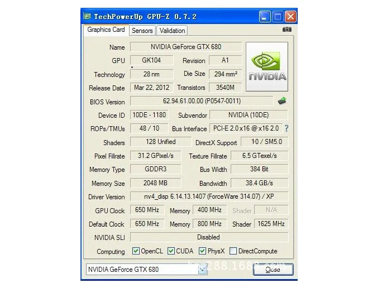Click the Bus Interface PCI-E 2.0 field
This screenshot has width=382, height=288.
pos(246,128)
